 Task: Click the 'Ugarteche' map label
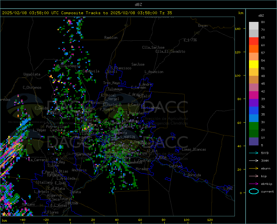point(83,154)
